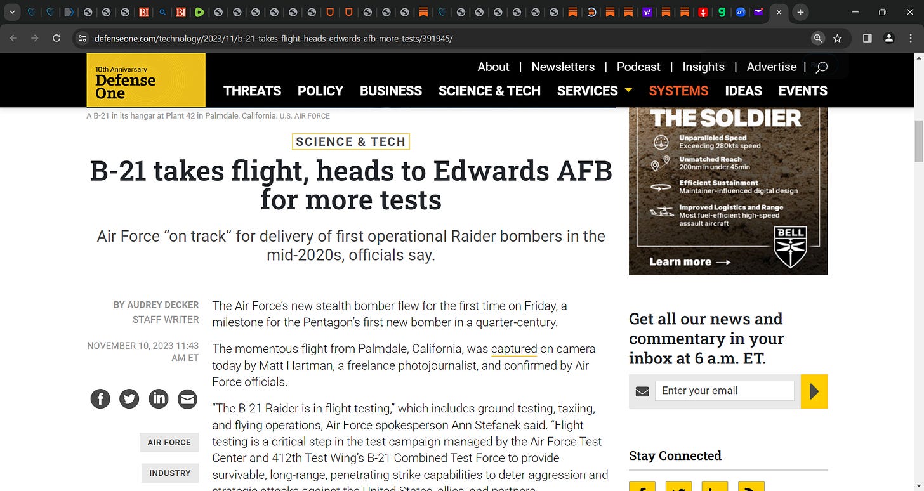This screenshot has height=491, width=924.
Task: Click the Science & Tech category label
Action: [x=351, y=141]
